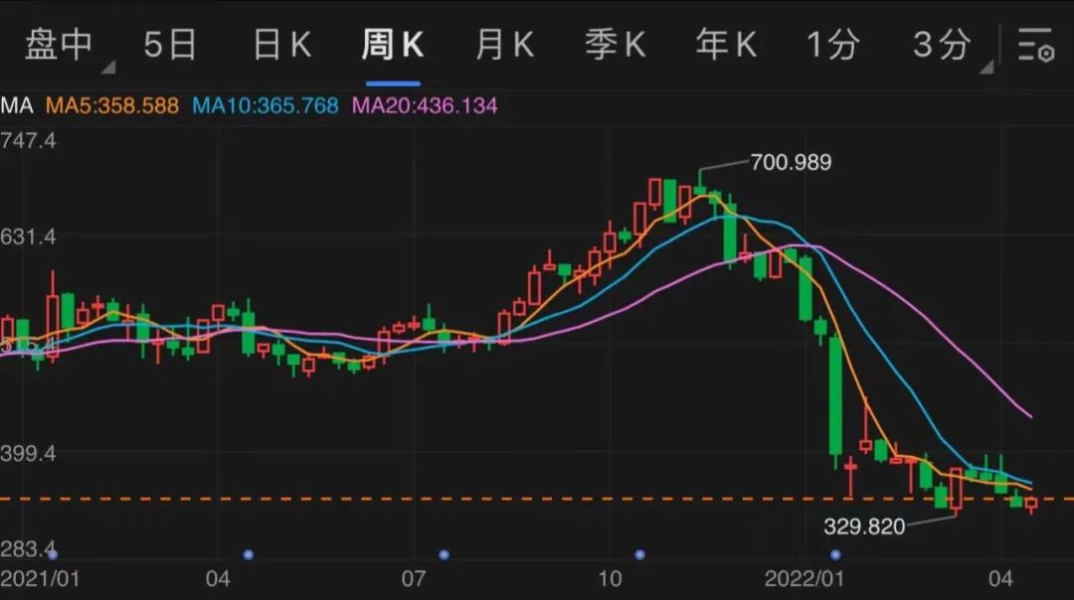Click the pink MA20:436.134 legend
The width and height of the screenshot is (1074, 600).
click(425, 105)
